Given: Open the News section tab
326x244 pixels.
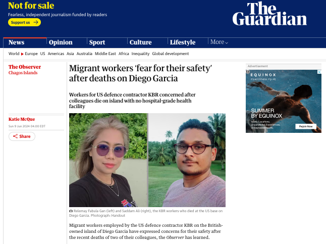Looking at the screenshot, I should tap(17, 42).
